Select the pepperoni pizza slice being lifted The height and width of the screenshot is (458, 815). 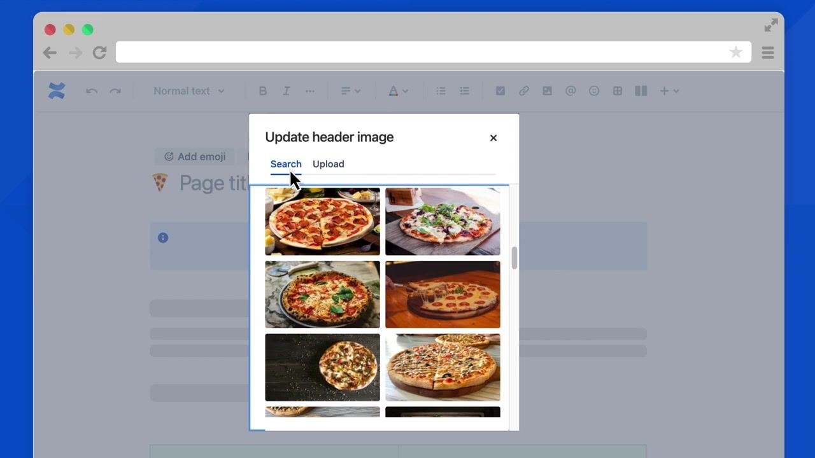pos(443,295)
